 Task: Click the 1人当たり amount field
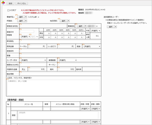click(x=66, y=46)
